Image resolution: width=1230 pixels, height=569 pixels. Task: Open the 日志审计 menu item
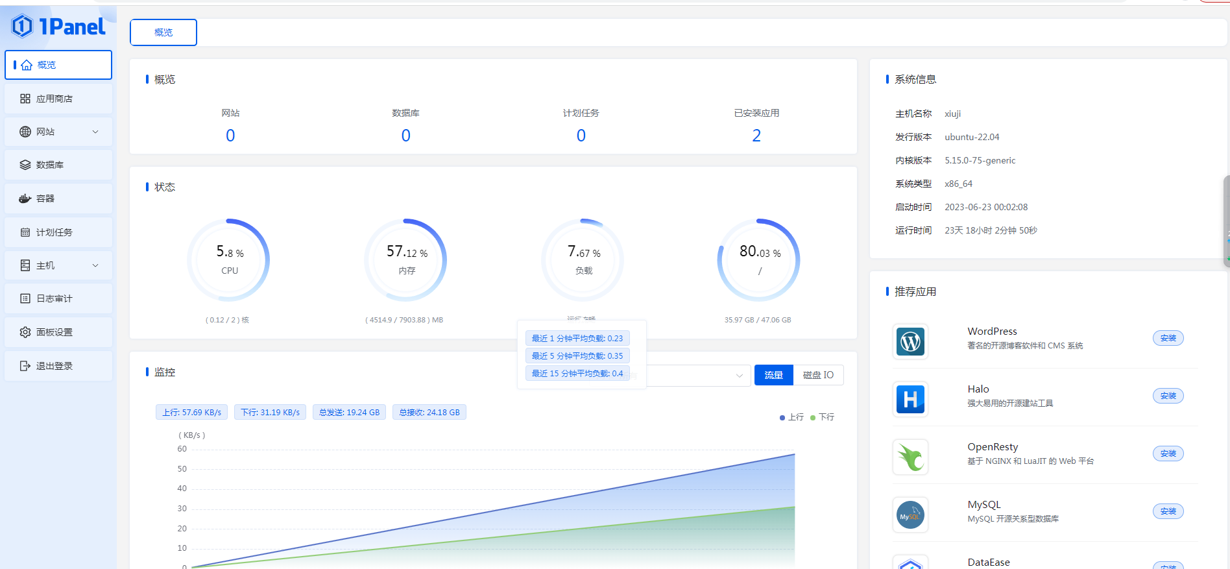point(58,298)
